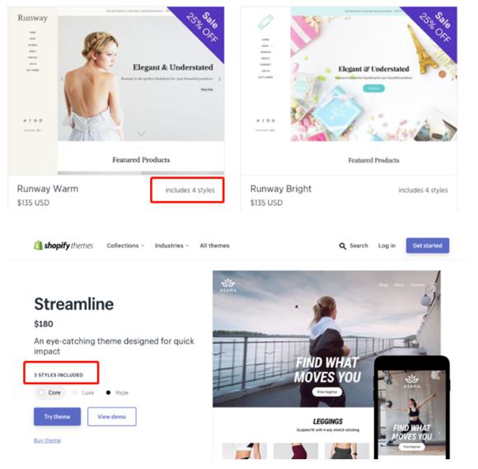Viewport: 478px width, 469px height.
Task: Click the candy logo icon in Runway Bright preview
Action: pyautogui.click(x=265, y=21)
